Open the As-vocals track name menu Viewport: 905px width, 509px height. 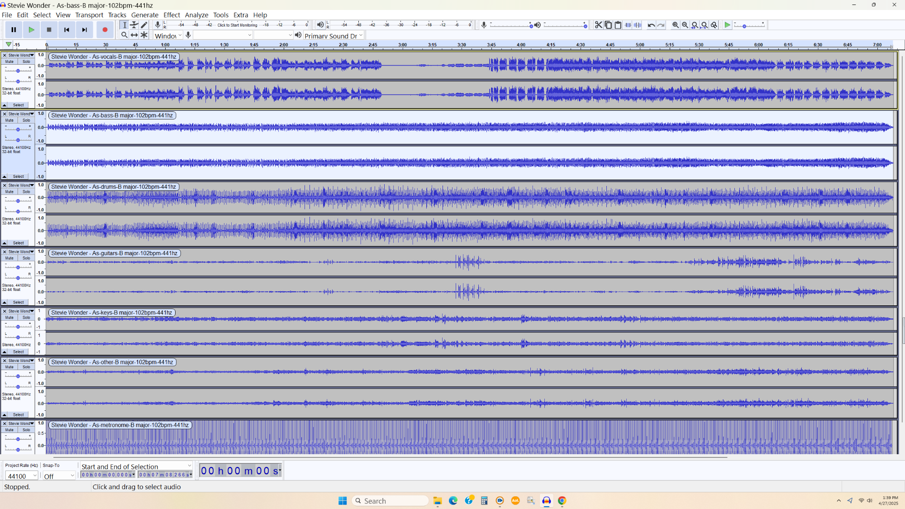click(x=21, y=55)
